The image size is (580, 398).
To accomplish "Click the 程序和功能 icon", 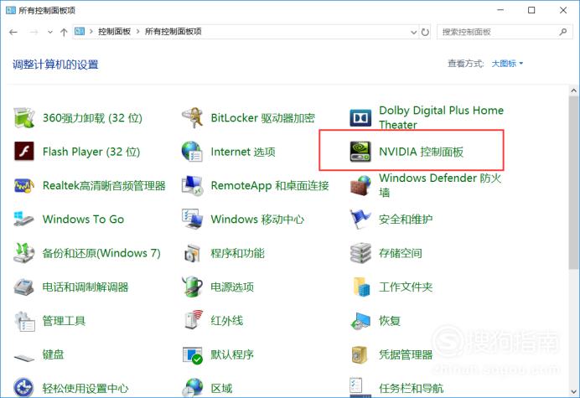I will point(192,253).
